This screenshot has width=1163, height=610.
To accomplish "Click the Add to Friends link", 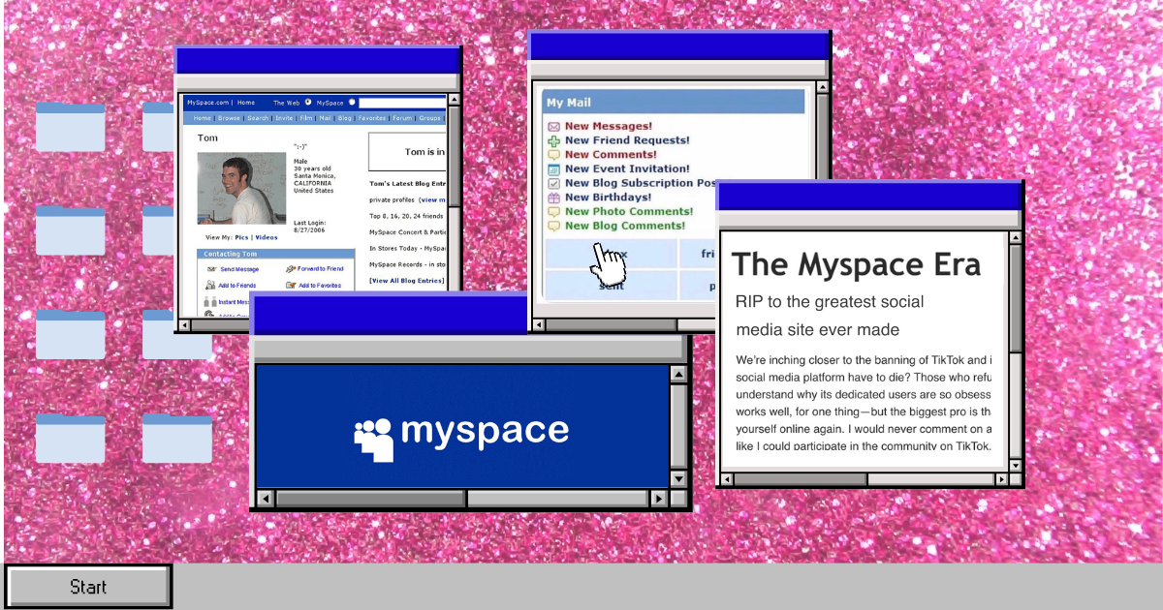I will click(x=237, y=285).
